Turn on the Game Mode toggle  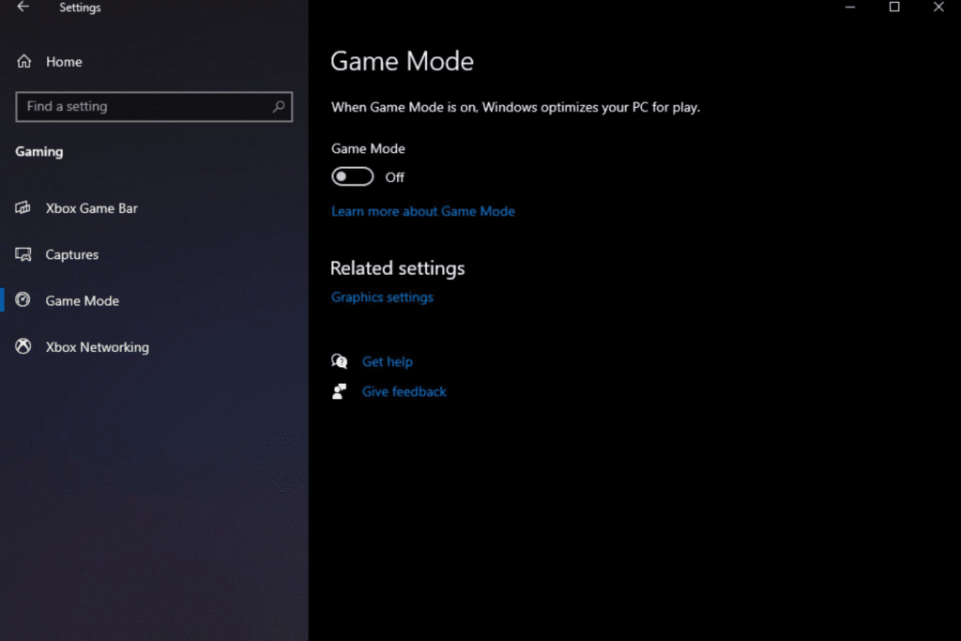point(353,176)
